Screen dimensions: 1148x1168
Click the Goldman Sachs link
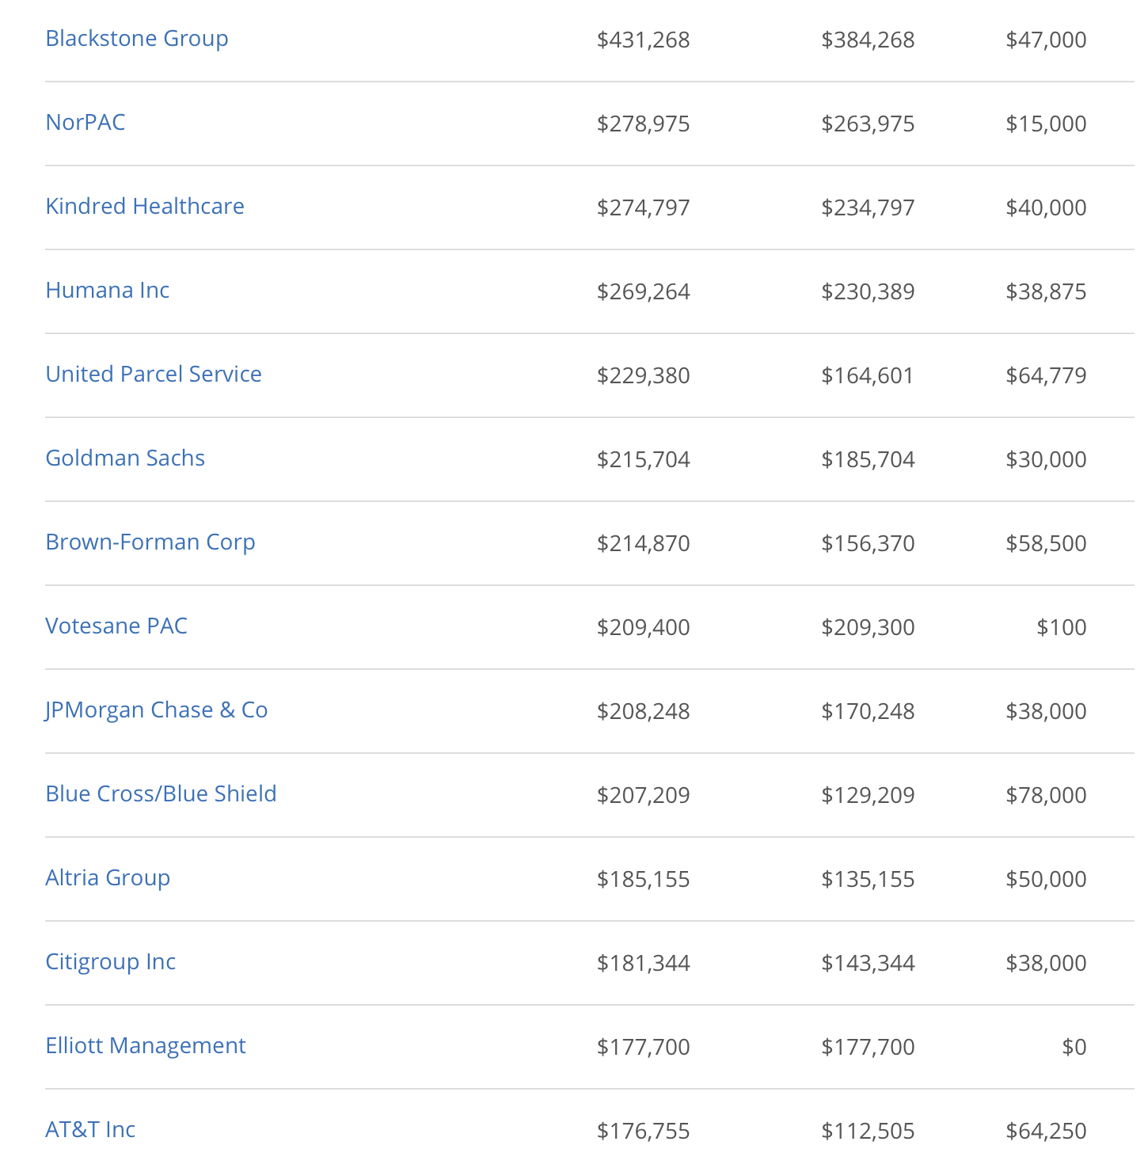[x=125, y=458]
